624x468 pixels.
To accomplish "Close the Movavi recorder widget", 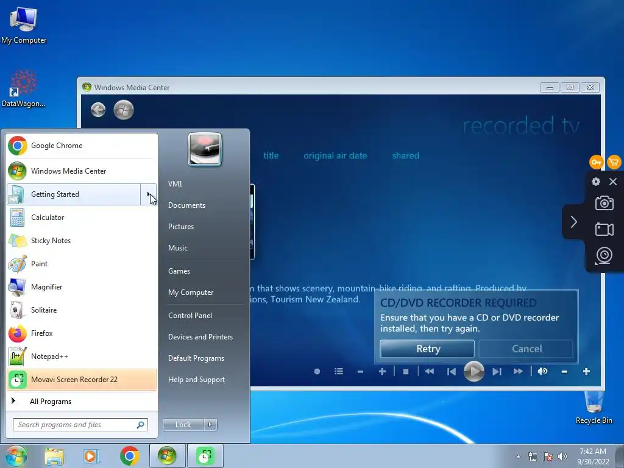I will click(x=613, y=182).
